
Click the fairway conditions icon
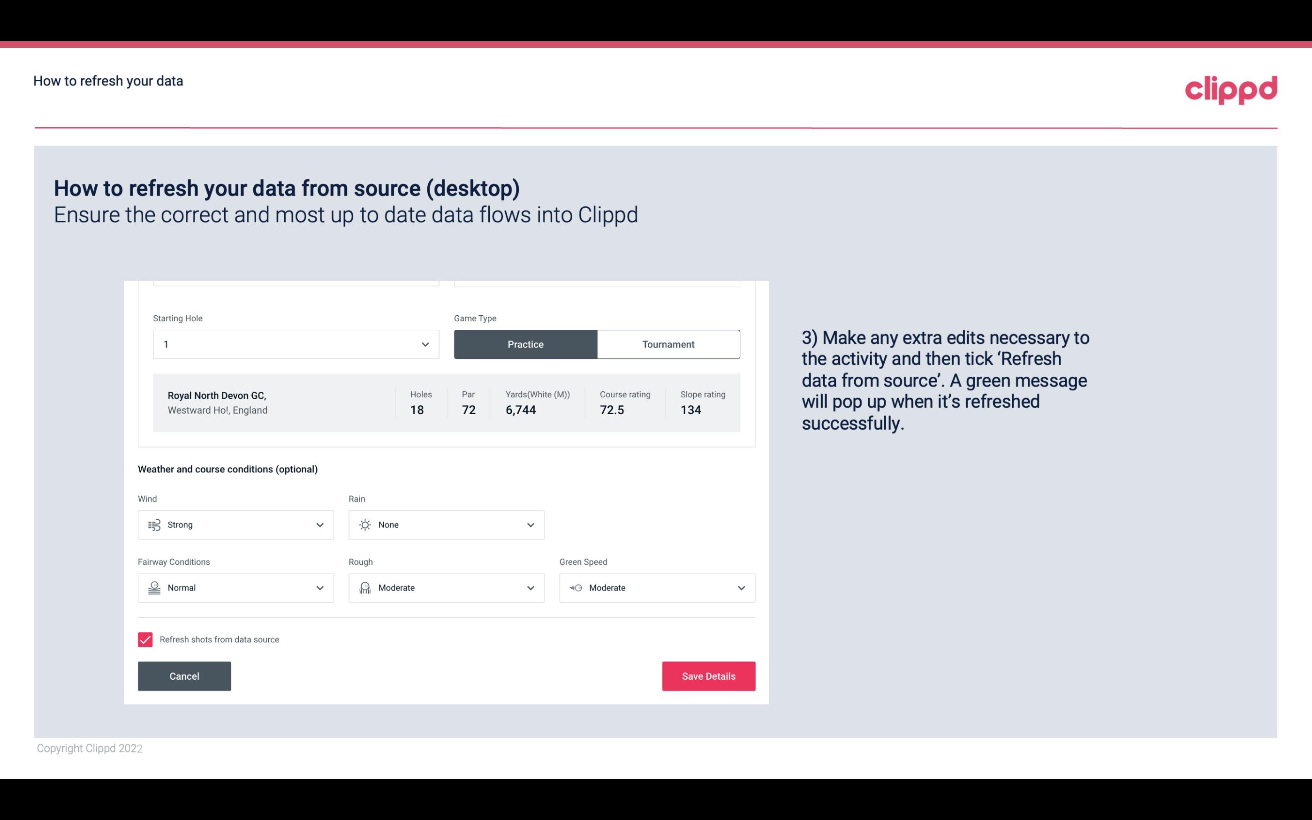pyautogui.click(x=153, y=588)
